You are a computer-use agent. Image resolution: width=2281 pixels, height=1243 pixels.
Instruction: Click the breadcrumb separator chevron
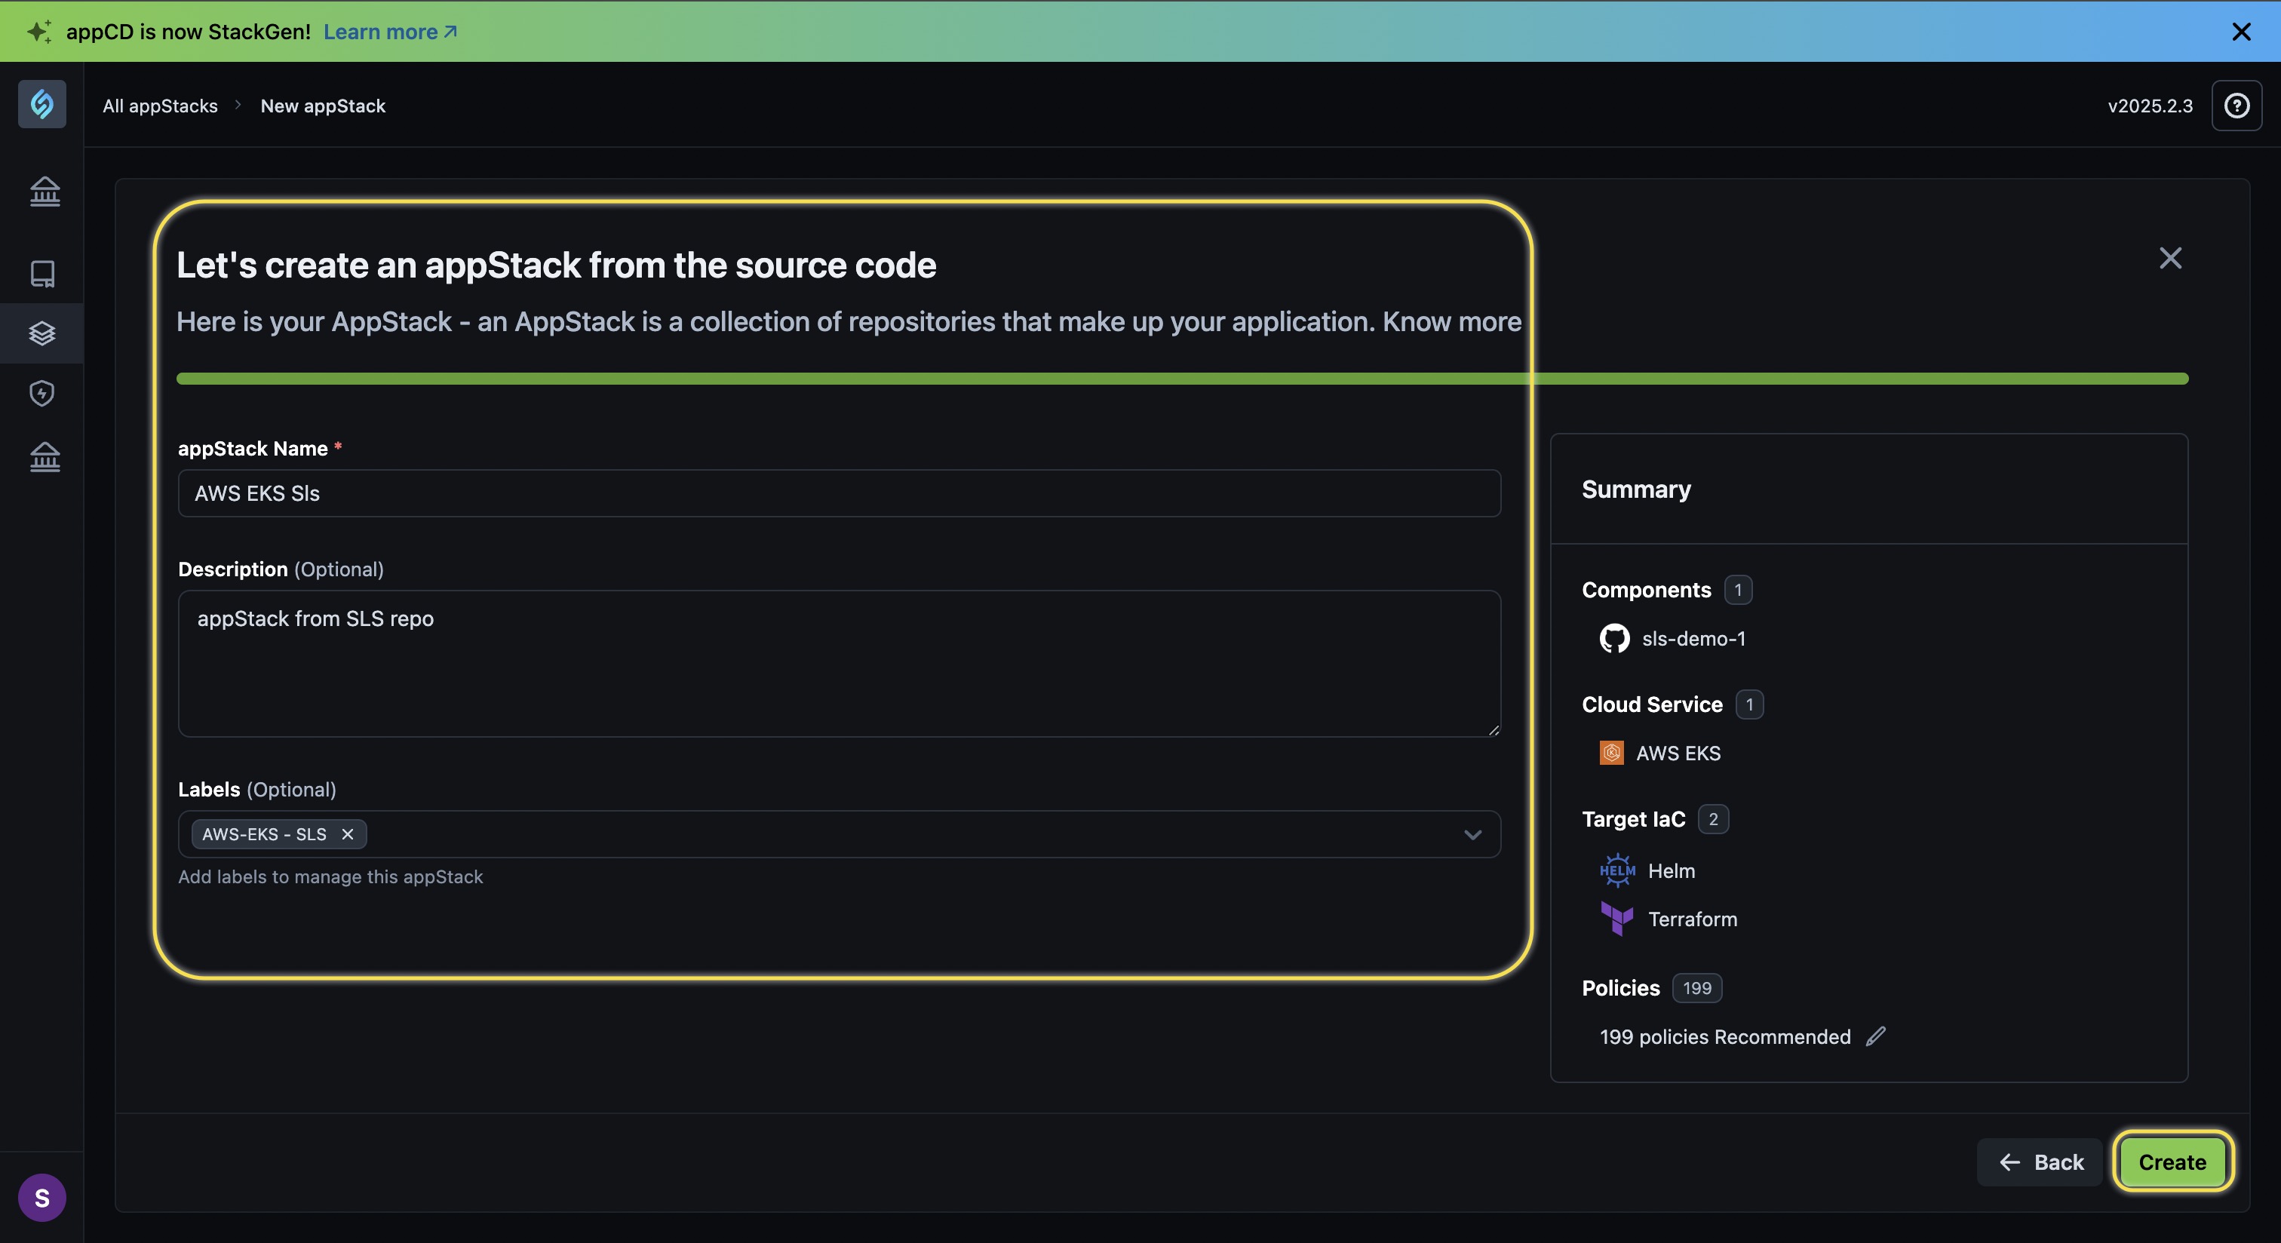tap(238, 105)
